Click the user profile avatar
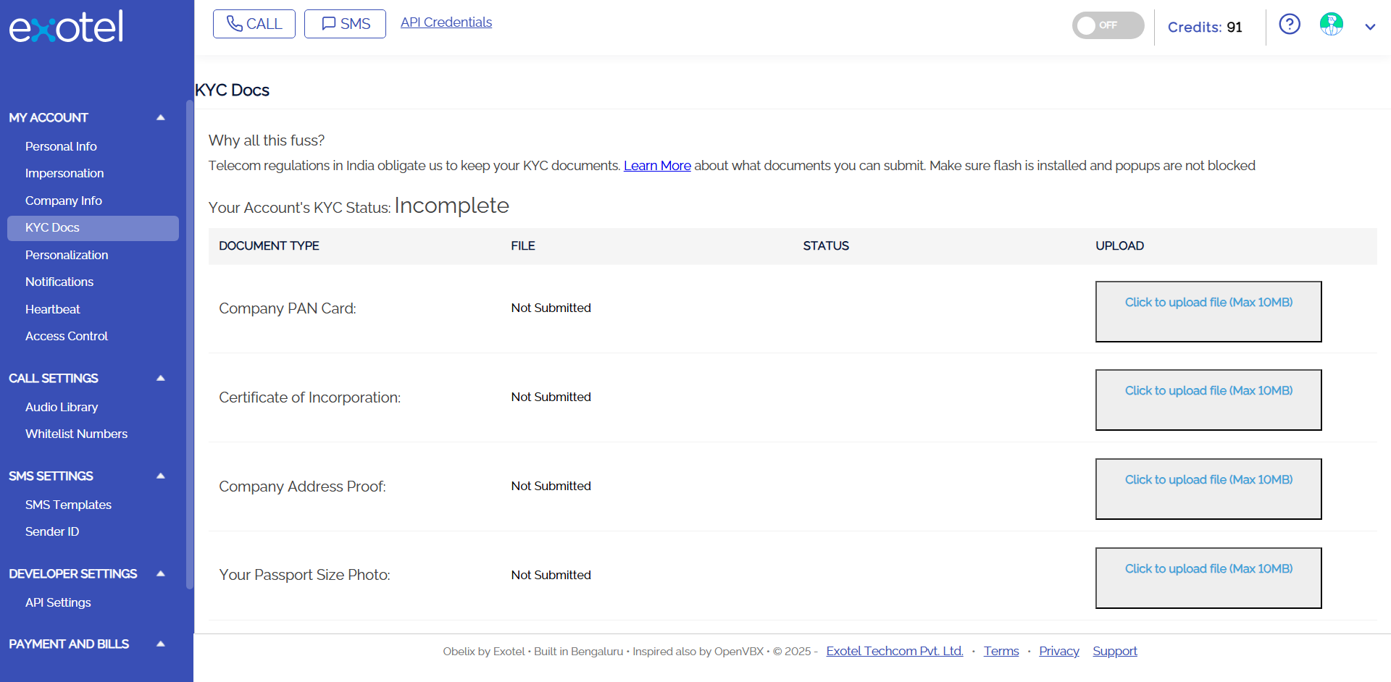Image resolution: width=1391 pixels, height=682 pixels. (x=1331, y=25)
